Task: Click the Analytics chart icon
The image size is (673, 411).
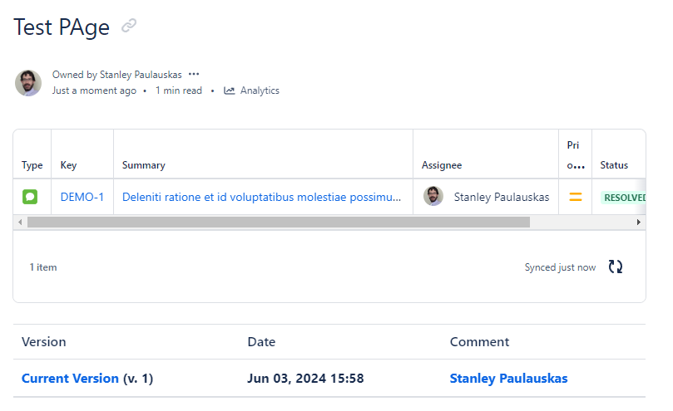Action: tap(230, 91)
